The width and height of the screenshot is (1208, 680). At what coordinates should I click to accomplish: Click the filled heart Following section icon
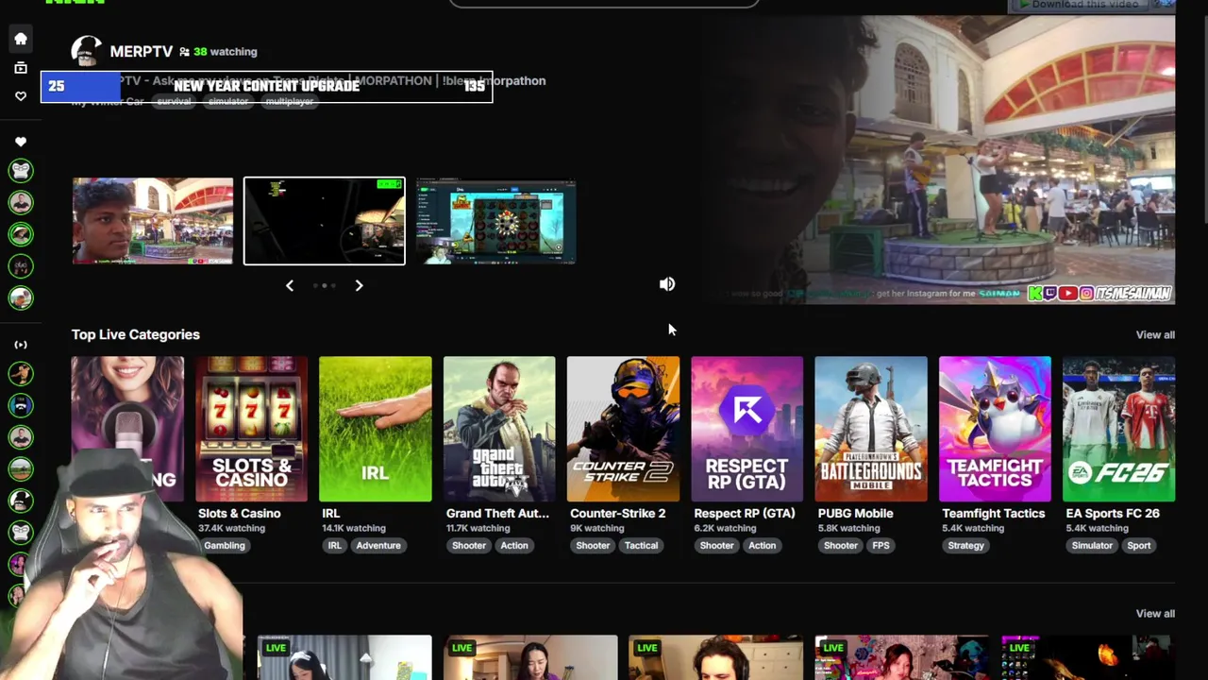pos(21,142)
